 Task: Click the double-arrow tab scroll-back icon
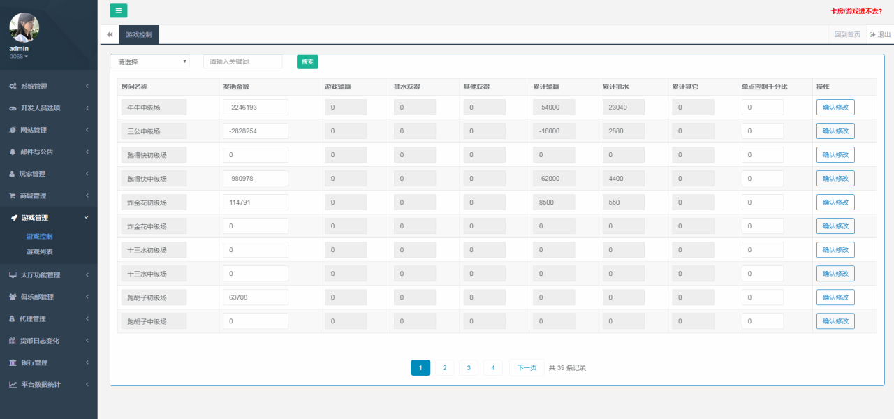[x=110, y=34]
